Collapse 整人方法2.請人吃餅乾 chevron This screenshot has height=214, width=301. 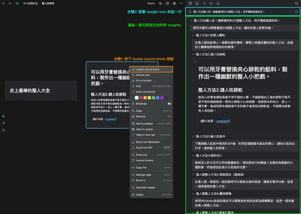tap(193, 55)
